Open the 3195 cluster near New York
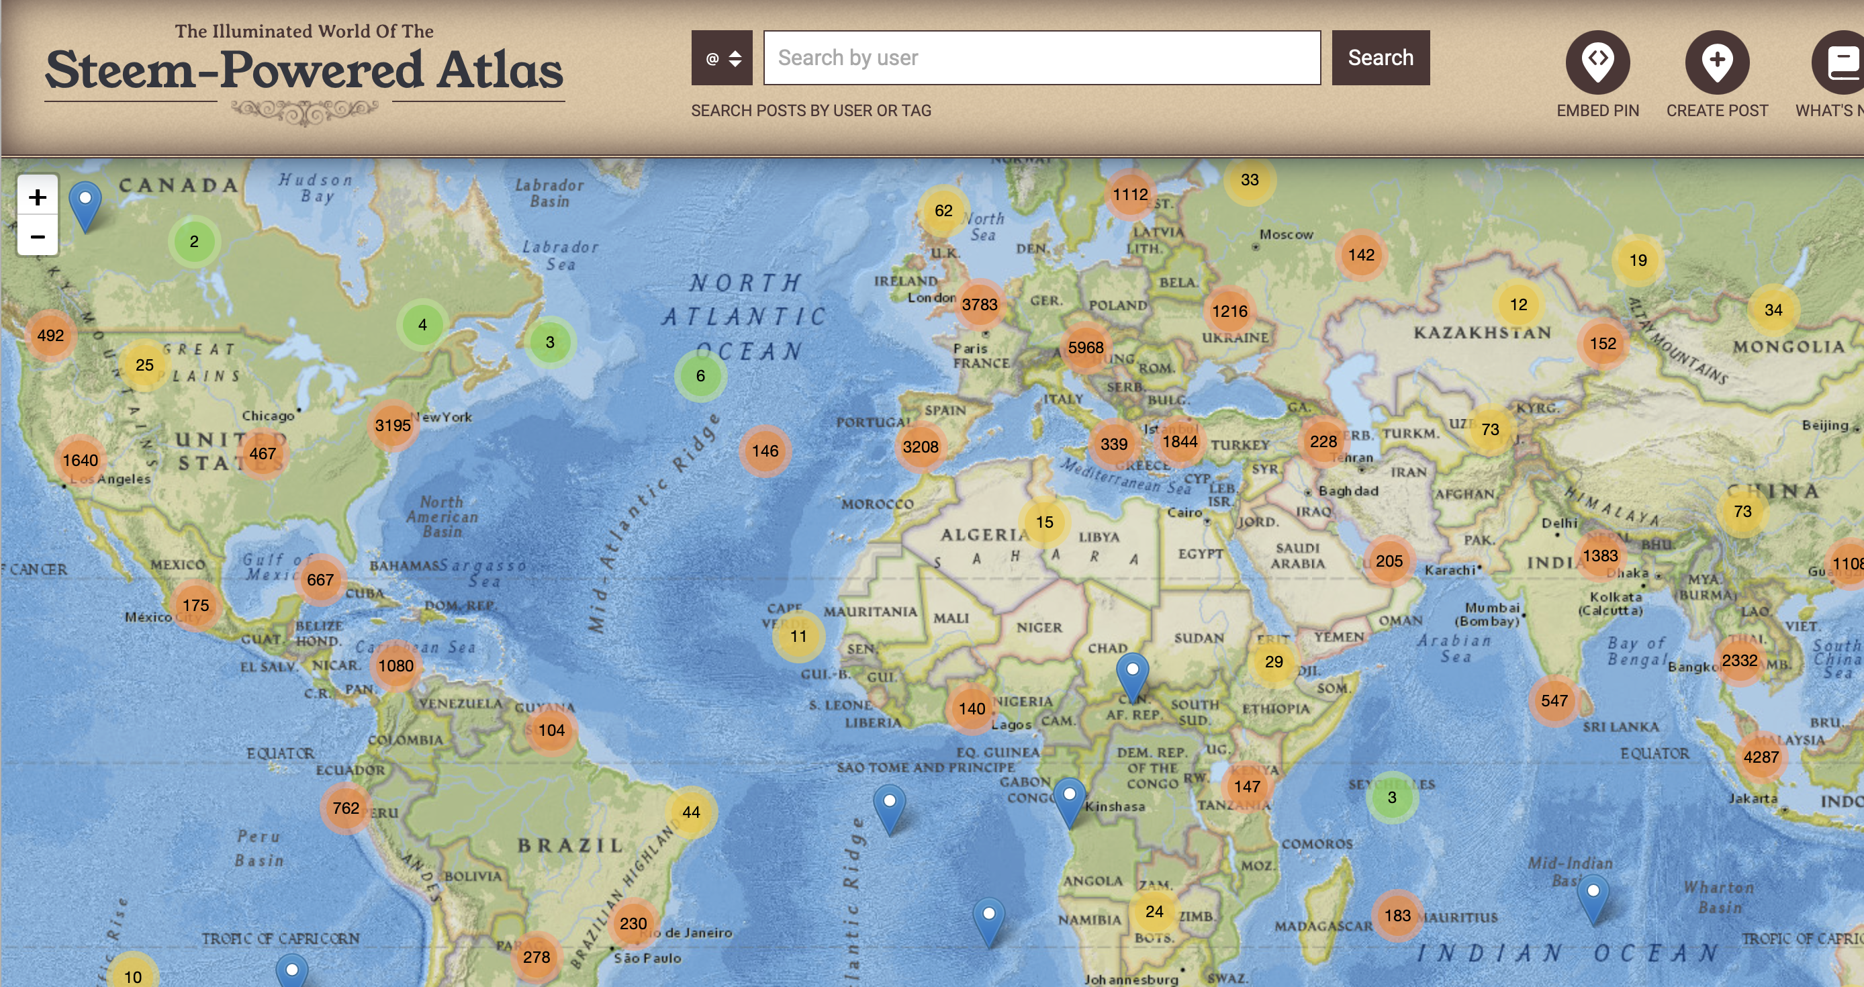Viewport: 1864px width, 987px height. (x=393, y=426)
